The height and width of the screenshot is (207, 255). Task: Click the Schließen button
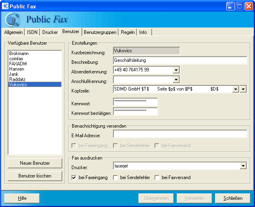coord(233,198)
